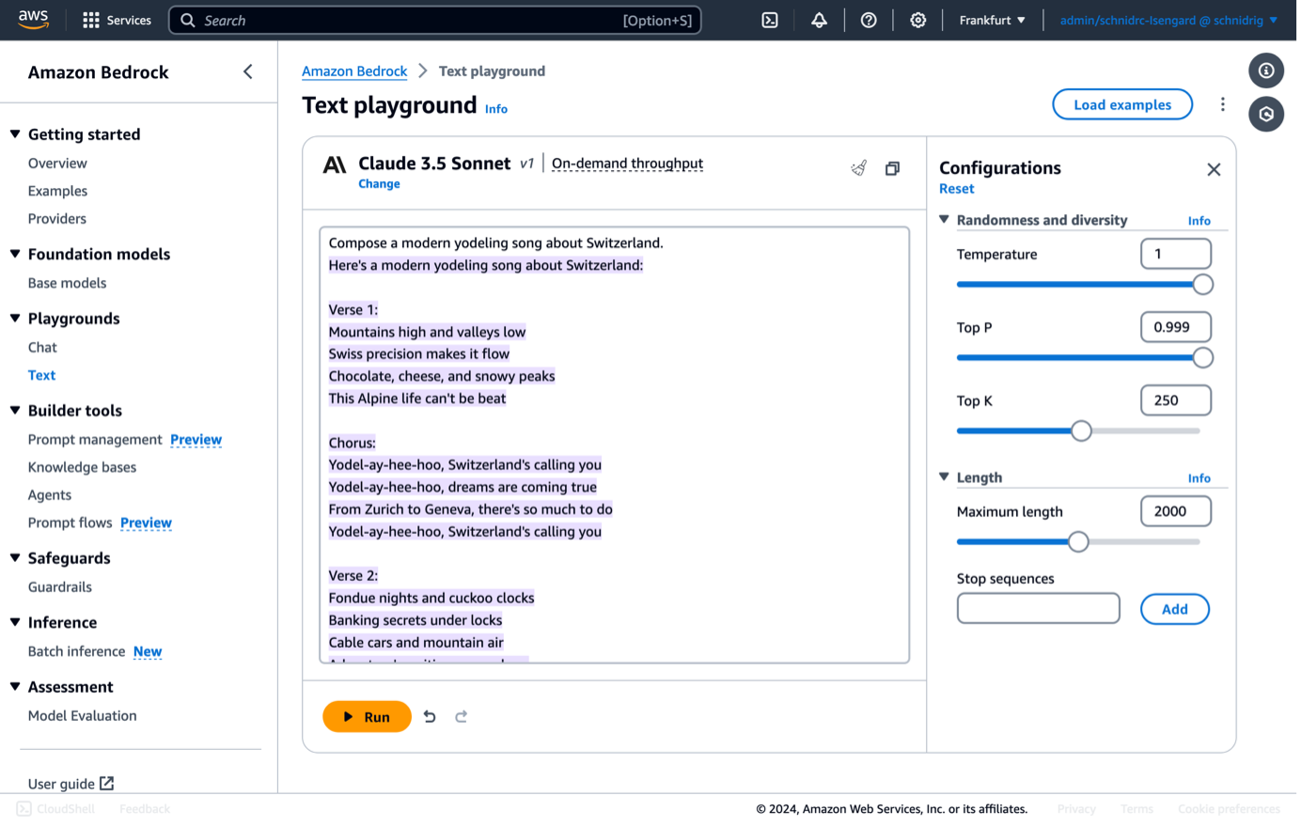The height and width of the screenshot is (827, 1301).
Task: Collapse the Randomness and diversity section
Action: click(x=944, y=220)
